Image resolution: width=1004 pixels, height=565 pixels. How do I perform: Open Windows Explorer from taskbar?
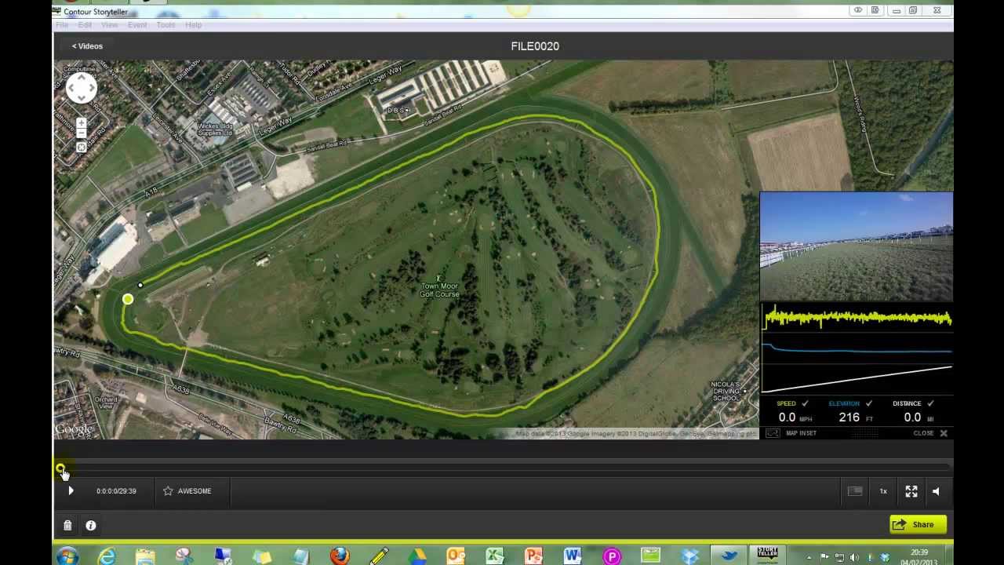[x=145, y=556]
